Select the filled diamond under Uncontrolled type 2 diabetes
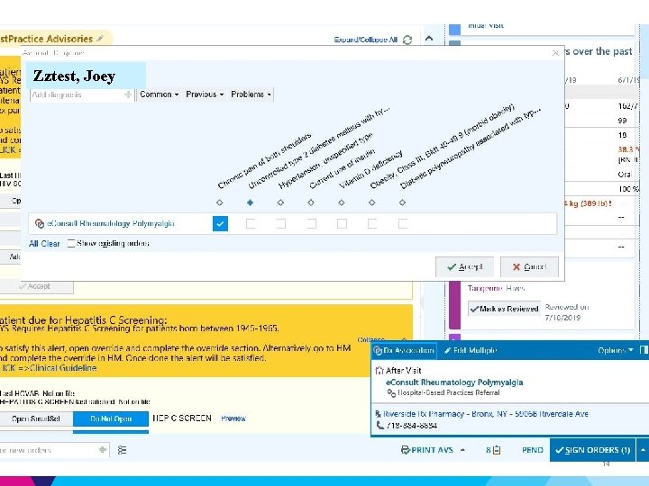This screenshot has width=649, height=486. tap(250, 202)
